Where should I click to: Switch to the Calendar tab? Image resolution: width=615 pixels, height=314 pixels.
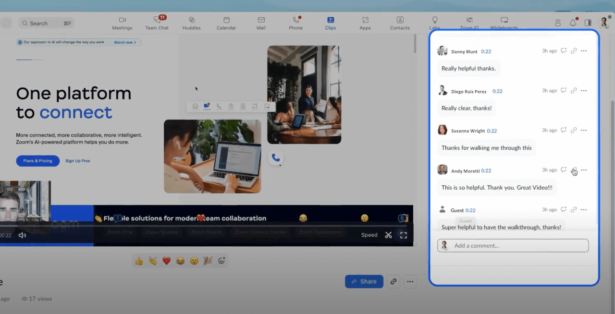(x=226, y=23)
